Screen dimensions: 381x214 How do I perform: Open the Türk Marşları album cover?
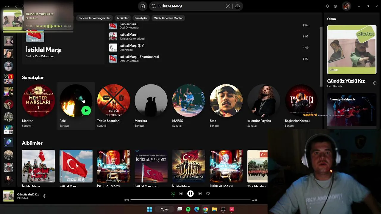(257, 166)
